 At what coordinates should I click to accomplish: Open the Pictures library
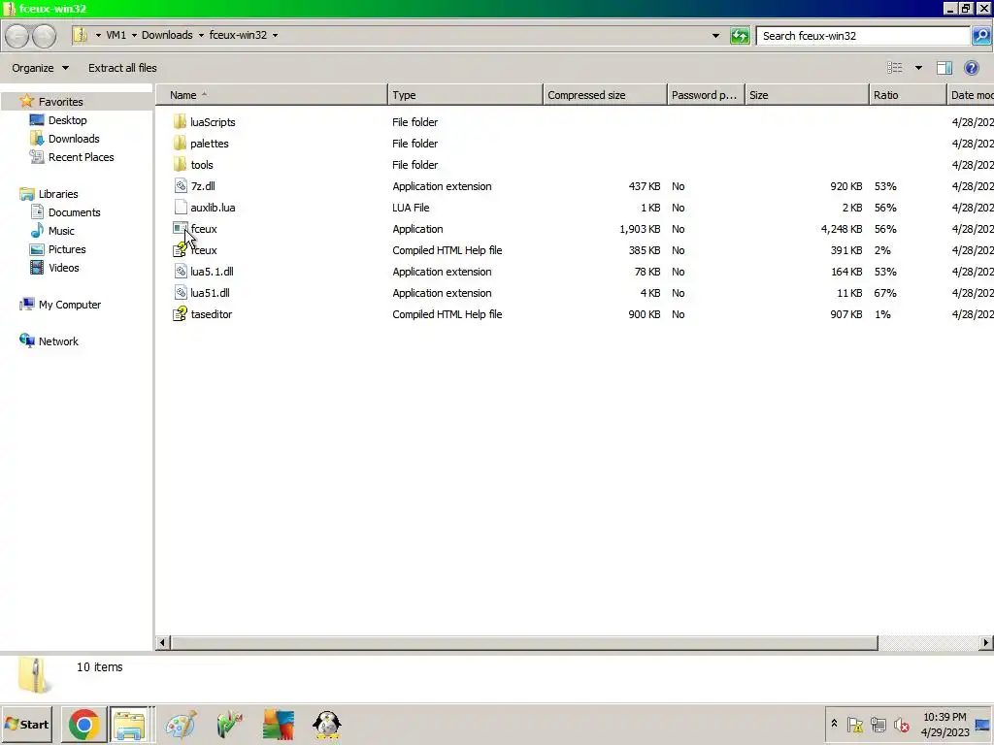click(x=67, y=249)
